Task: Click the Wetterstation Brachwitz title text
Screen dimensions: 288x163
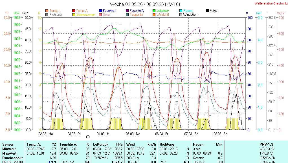Action: click(269, 4)
